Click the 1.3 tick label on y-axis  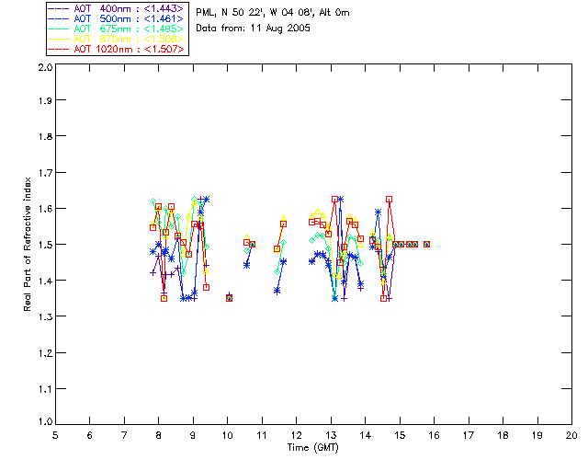click(44, 316)
